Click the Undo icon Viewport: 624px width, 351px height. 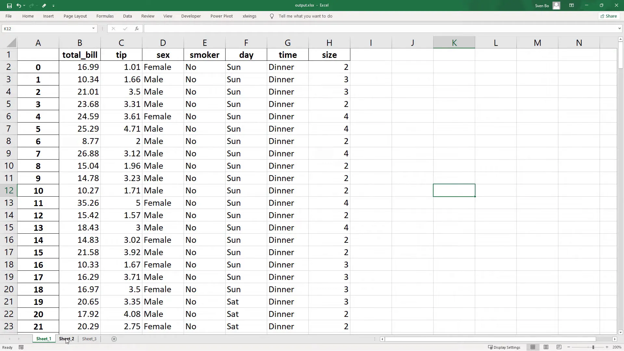(19, 6)
